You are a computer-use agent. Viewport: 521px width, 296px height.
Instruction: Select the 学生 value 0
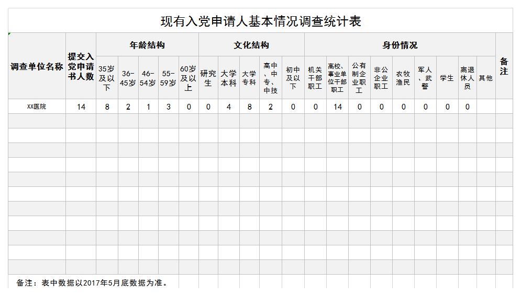point(447,106)
